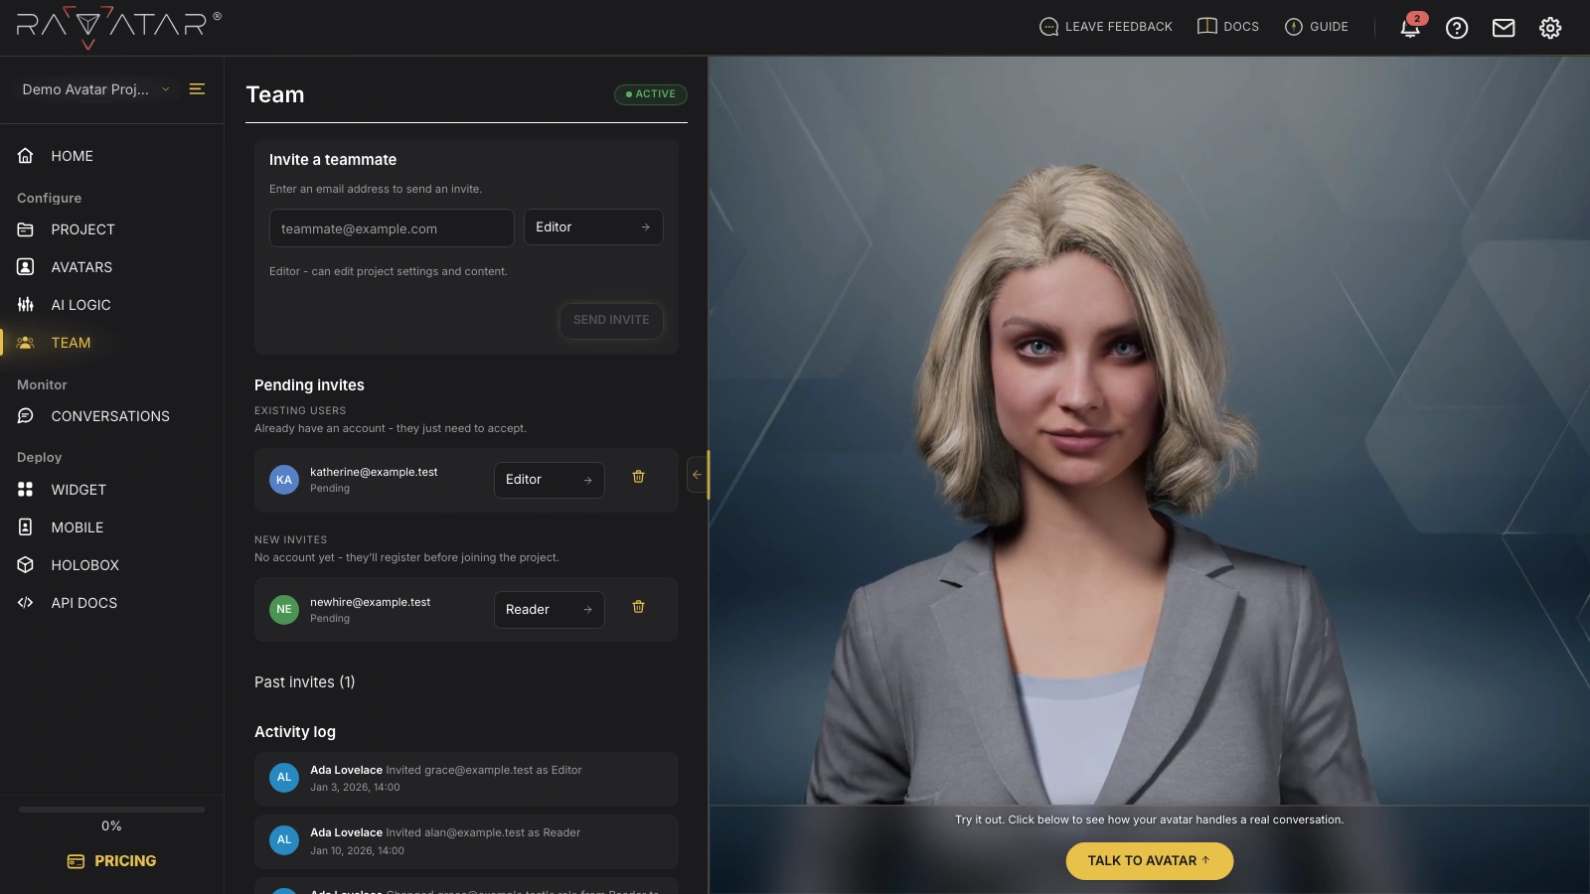1590x894 pixels.
Task: Open AVATARS section
Action: pos(81,267)
